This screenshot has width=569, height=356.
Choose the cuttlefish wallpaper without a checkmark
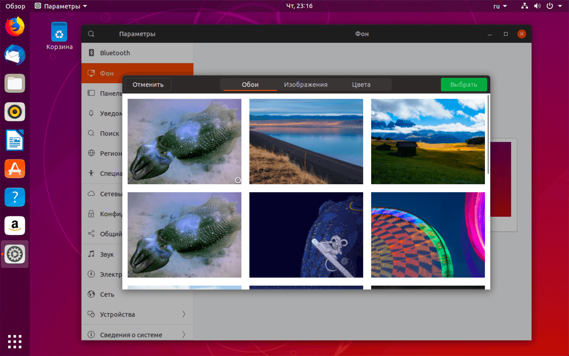coord(184,235)
